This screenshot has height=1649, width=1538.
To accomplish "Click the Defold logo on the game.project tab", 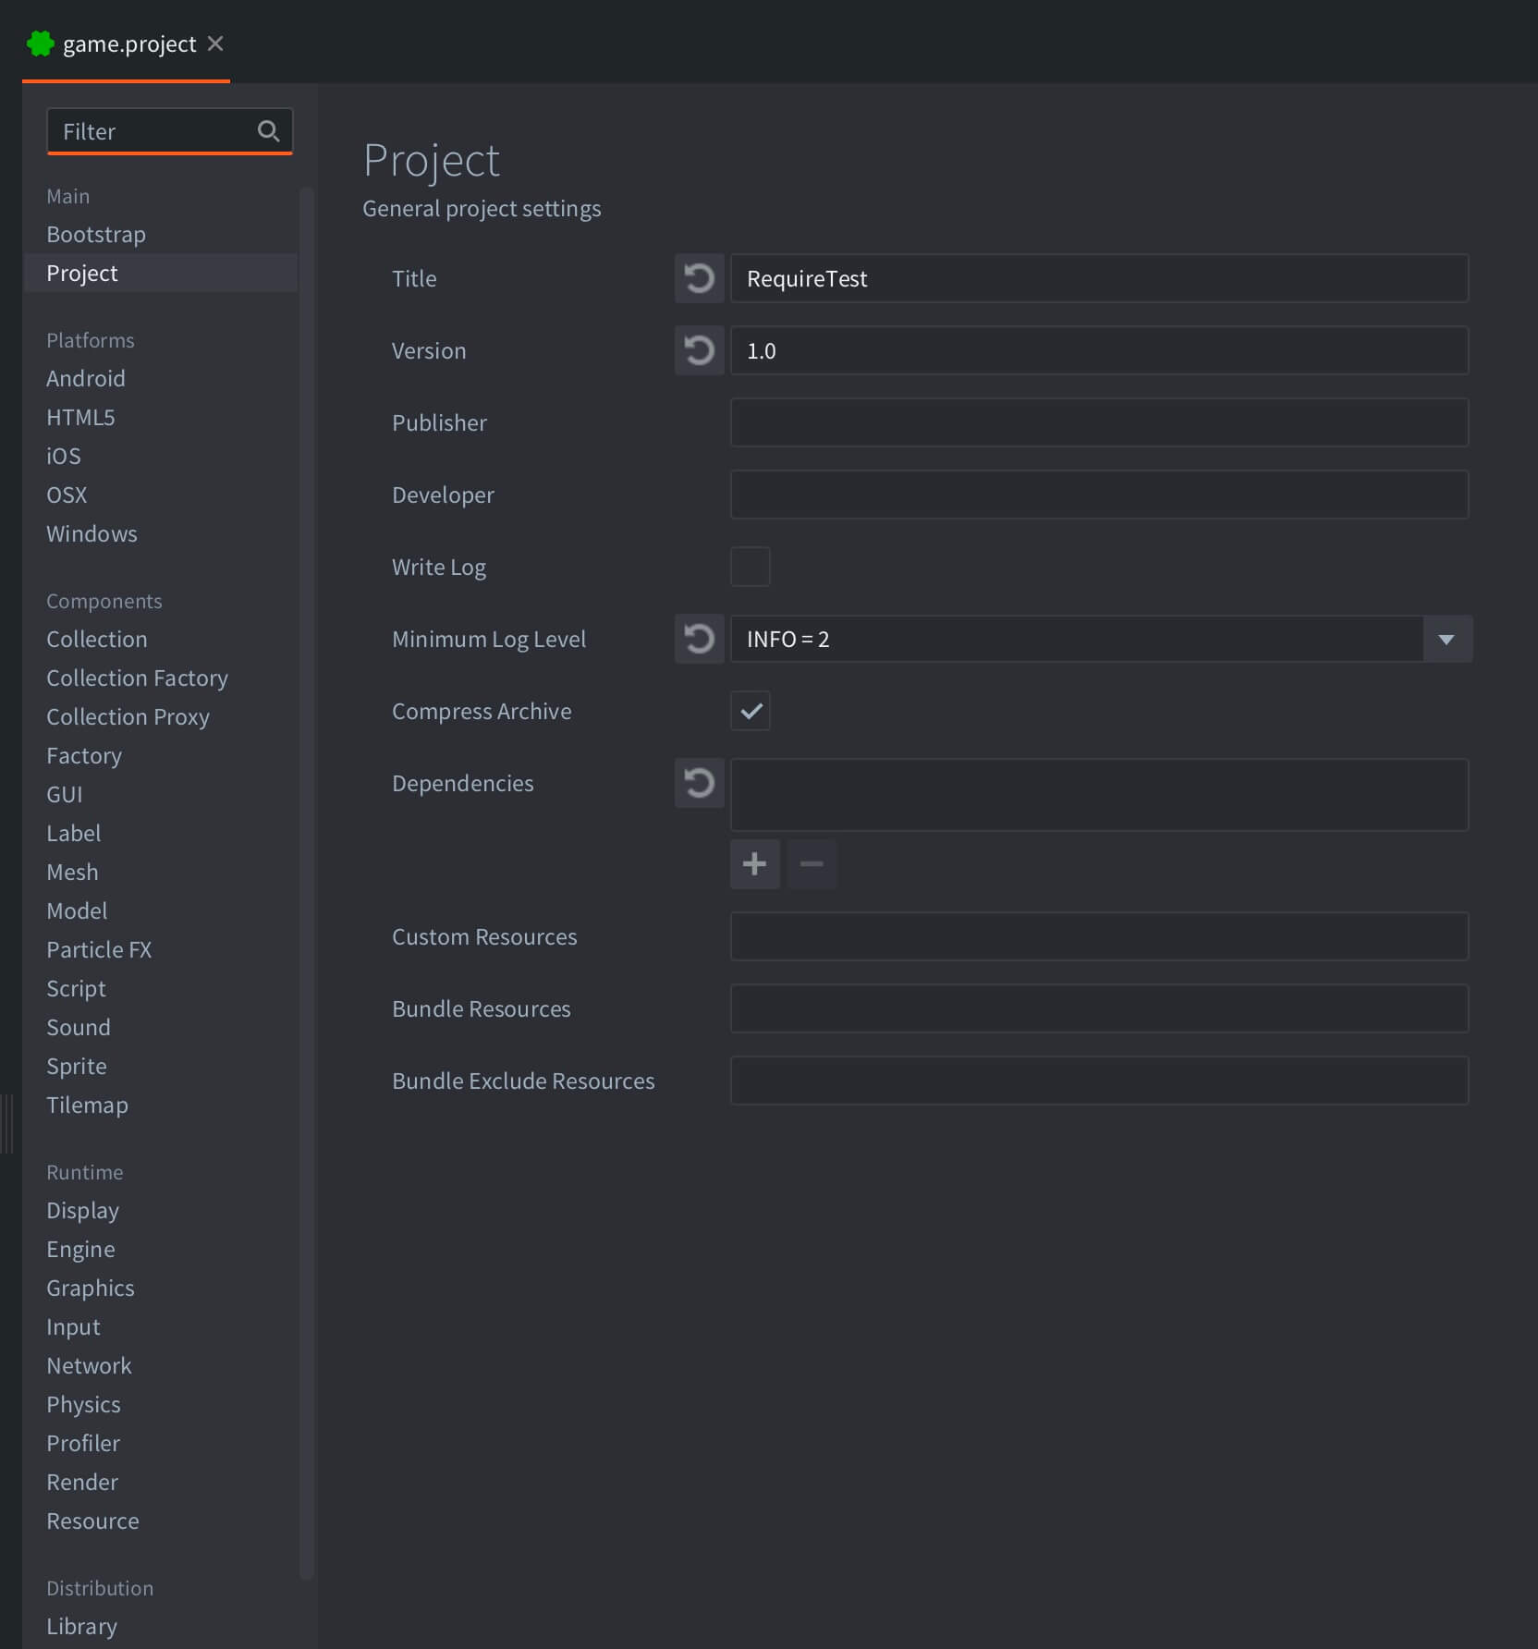I will tap(41, 43).
